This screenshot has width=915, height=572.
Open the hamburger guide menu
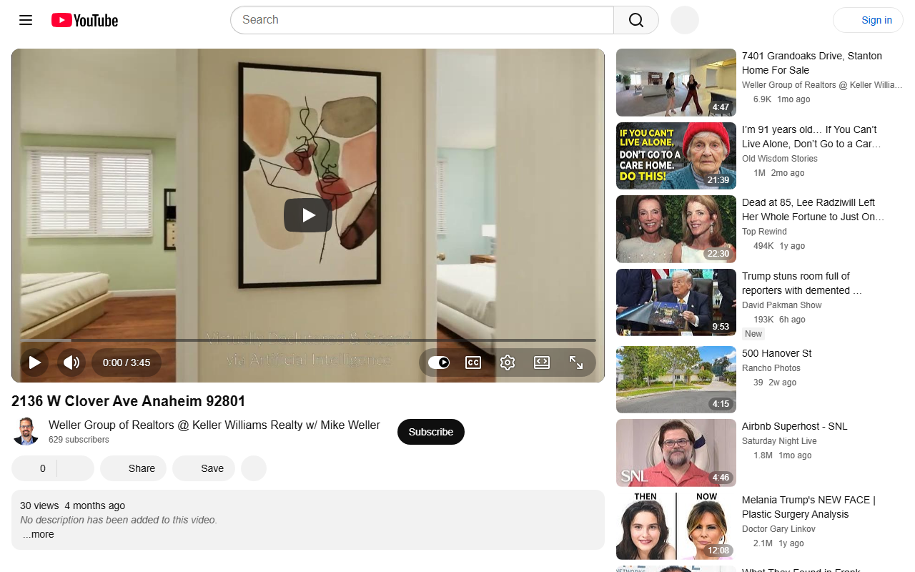click(26, 20)
